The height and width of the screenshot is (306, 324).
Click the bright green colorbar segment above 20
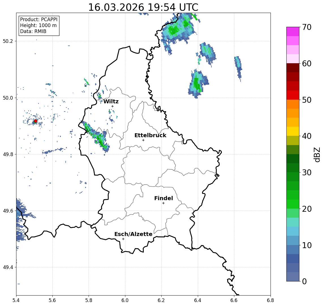tap(293, 204)
